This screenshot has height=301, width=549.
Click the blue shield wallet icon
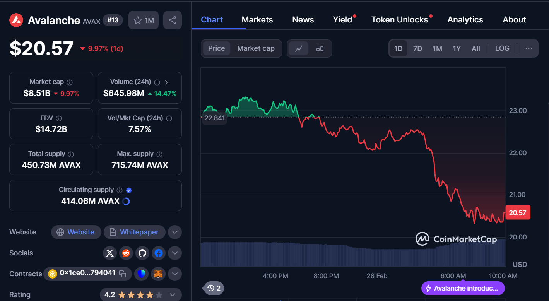(x=142, y=274)
